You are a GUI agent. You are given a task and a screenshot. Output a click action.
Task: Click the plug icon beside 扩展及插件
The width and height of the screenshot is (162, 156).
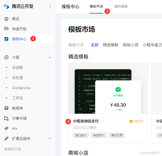[x=6, y=139]
